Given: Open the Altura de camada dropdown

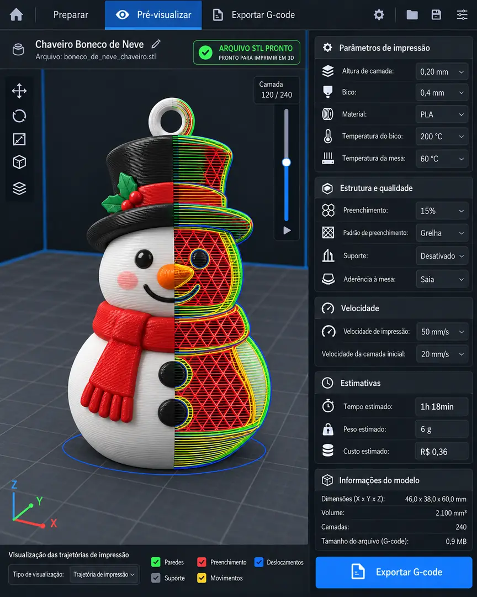Looking at the screenshot, I should 442,71.
